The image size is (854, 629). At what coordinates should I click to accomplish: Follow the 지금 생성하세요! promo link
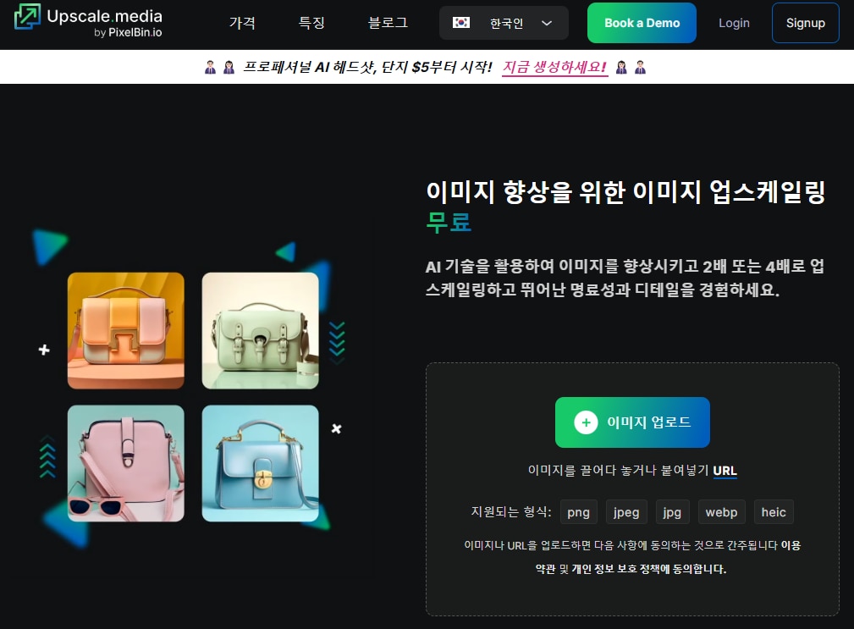pos(554,67)
